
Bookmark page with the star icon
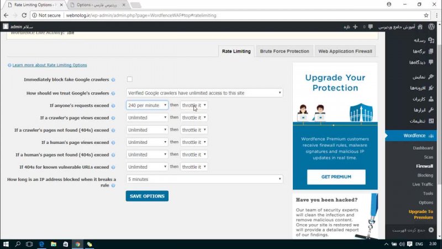(x=426, y=15)
